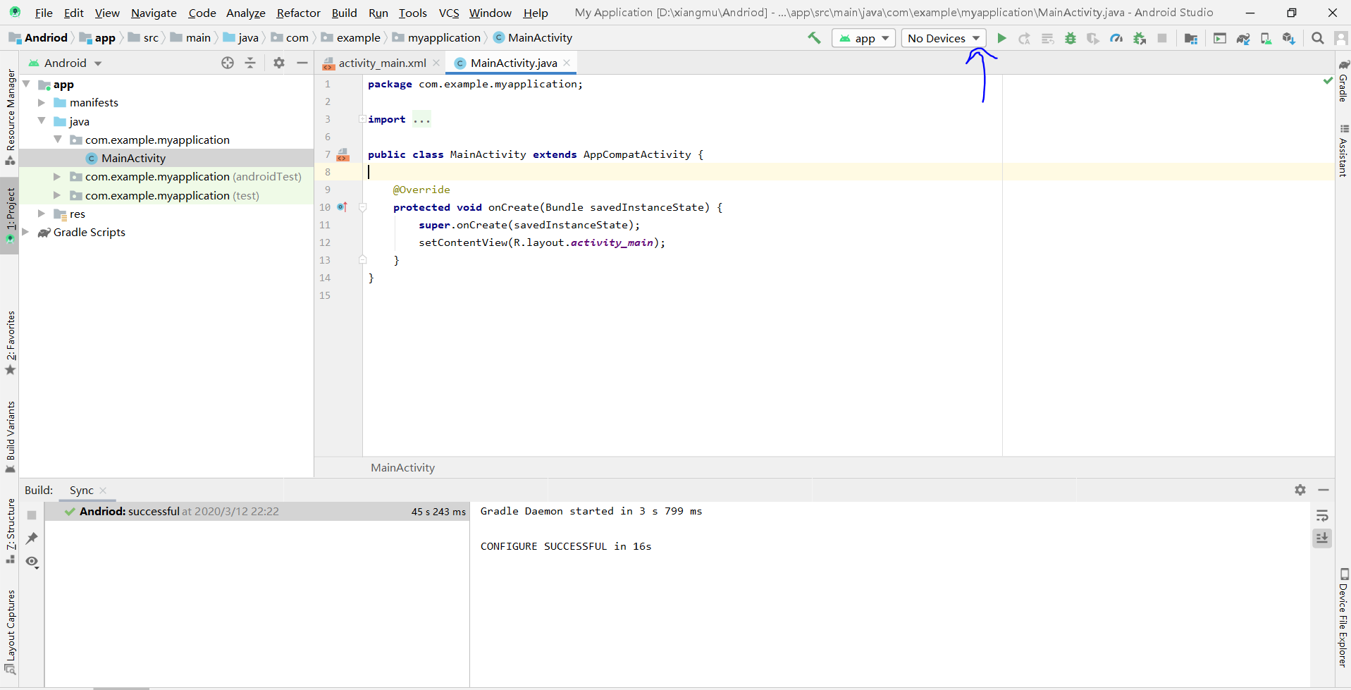Screen dimensions: 1351x690
Task: Toggle the Z: Structure tool window
Action: [10, 531]
